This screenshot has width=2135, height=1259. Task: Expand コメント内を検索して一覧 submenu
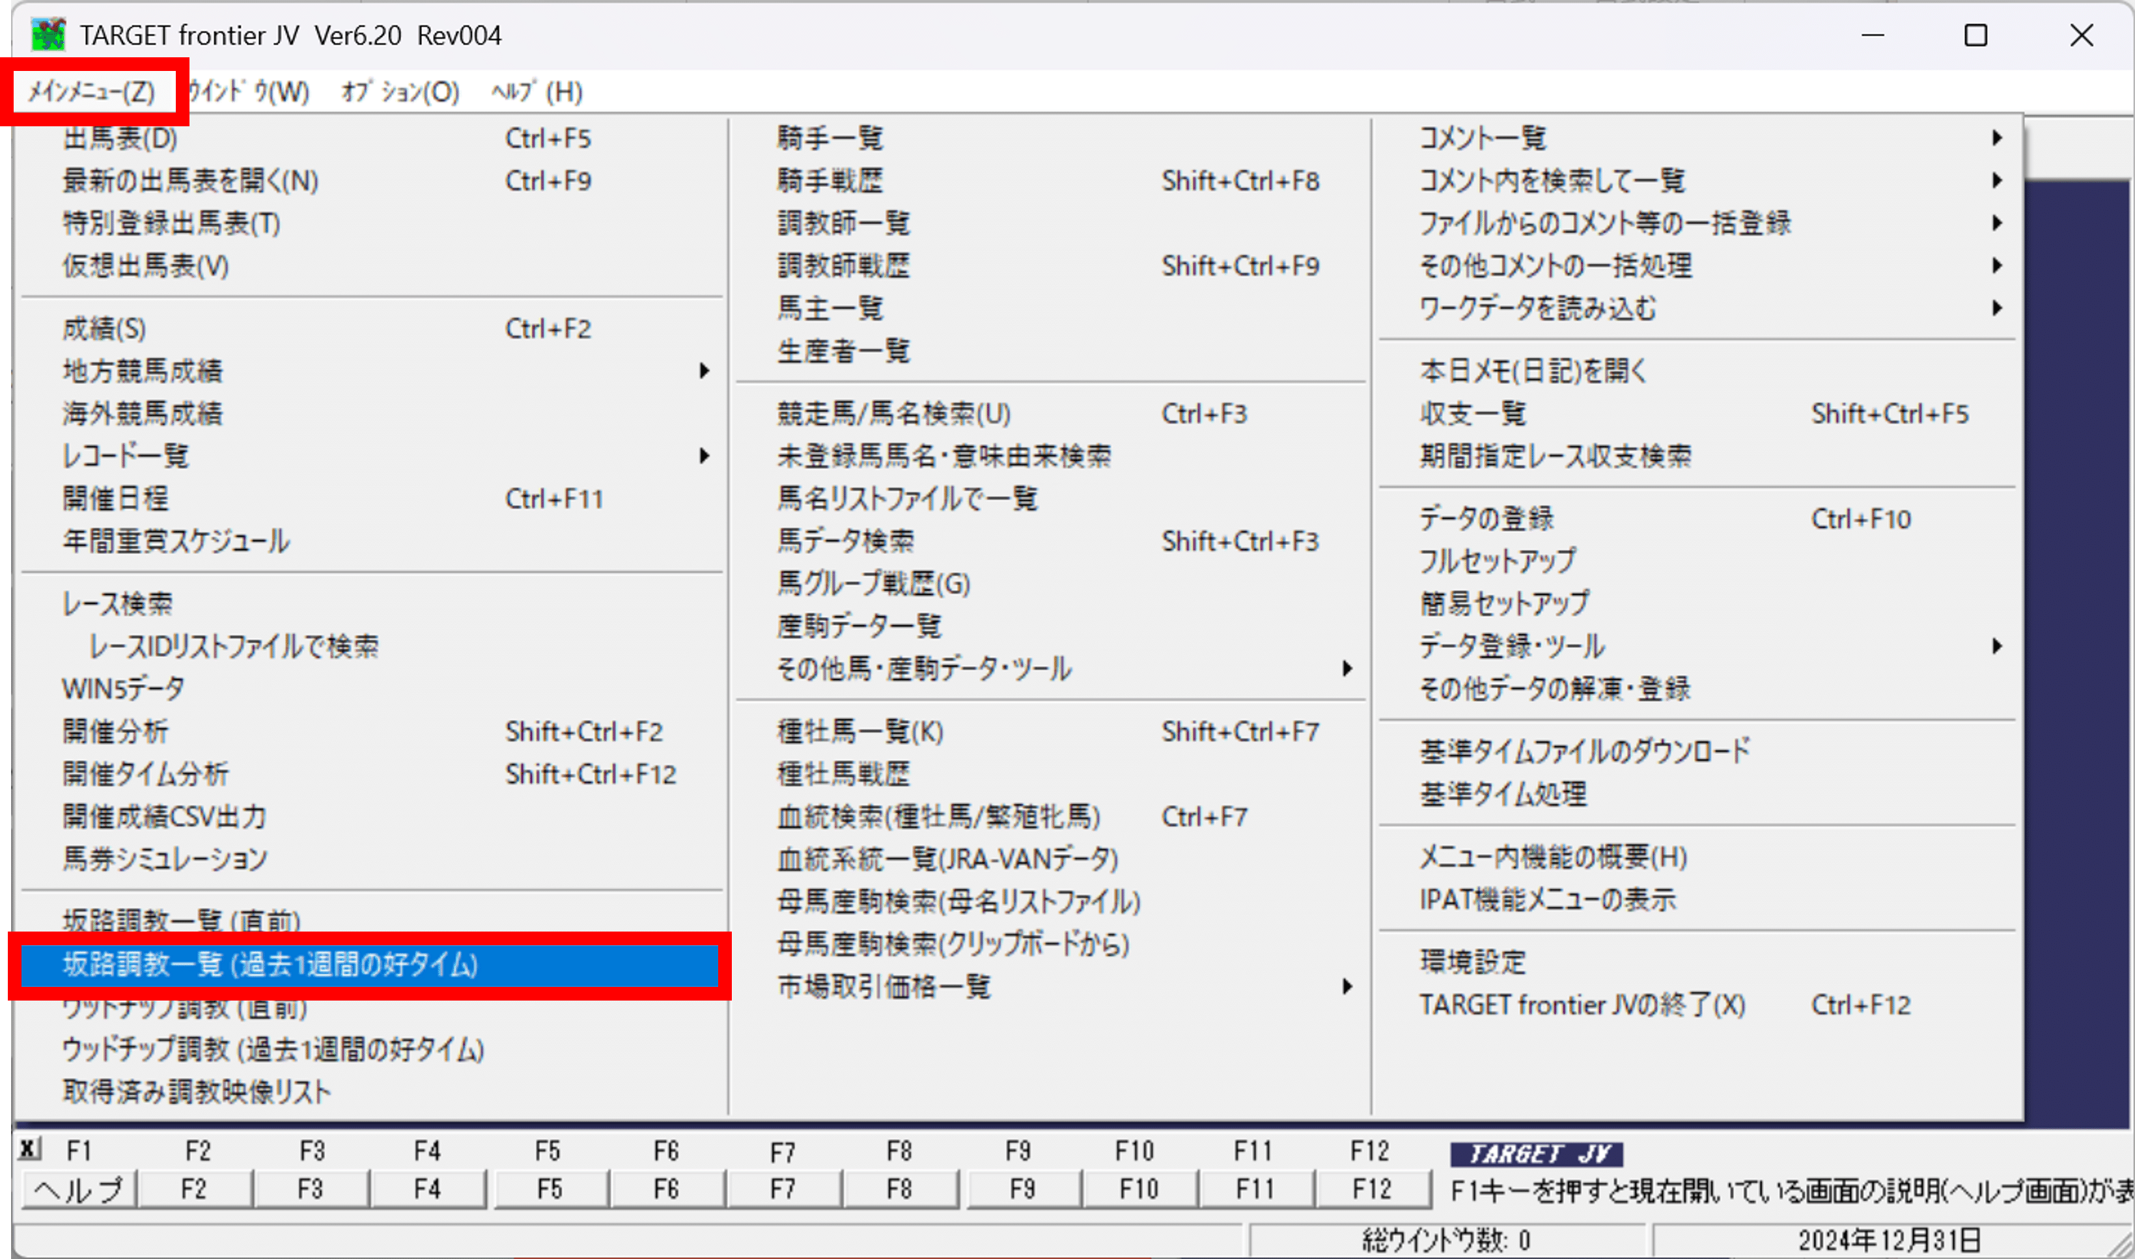[1697, 181]
